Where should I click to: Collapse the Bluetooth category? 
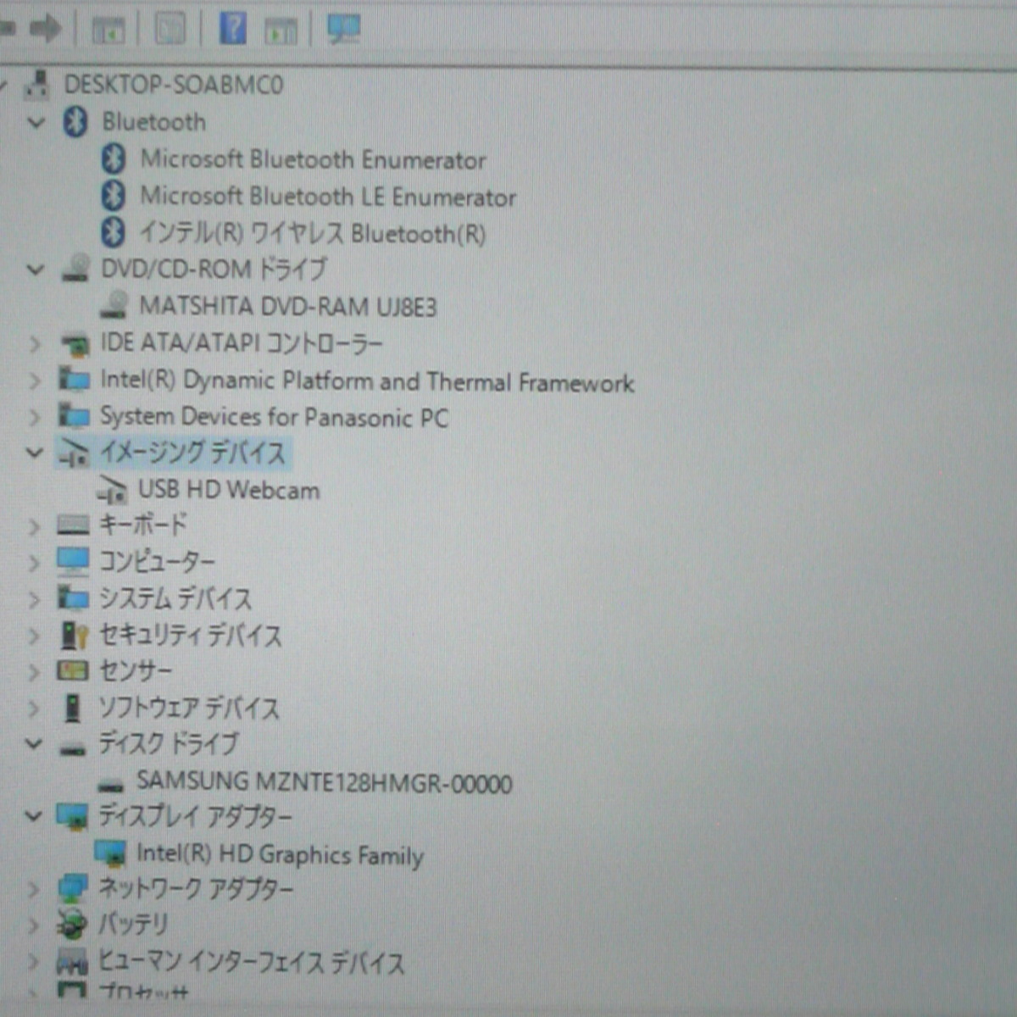(x=36, y=123)
